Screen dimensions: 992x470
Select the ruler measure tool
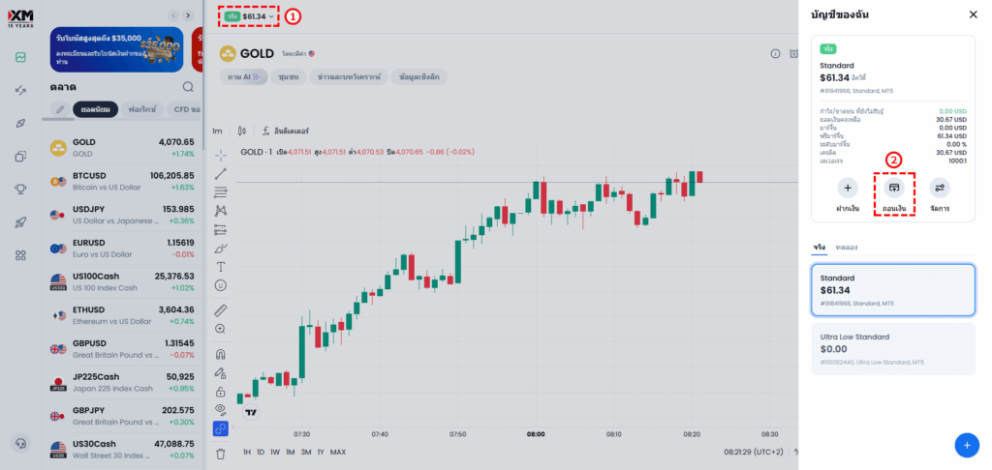click(221, 310)
